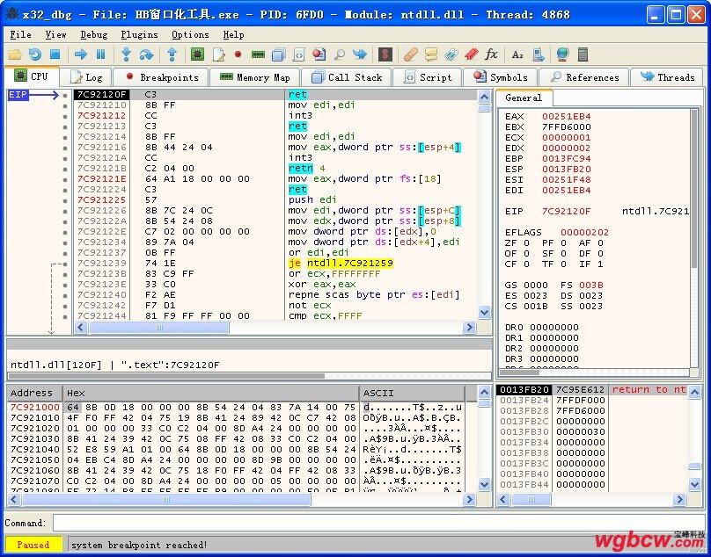Screen dimensions: 711x557
Task: Click the CPU chip toolbar icon
Action: click(x=197, y=54)
